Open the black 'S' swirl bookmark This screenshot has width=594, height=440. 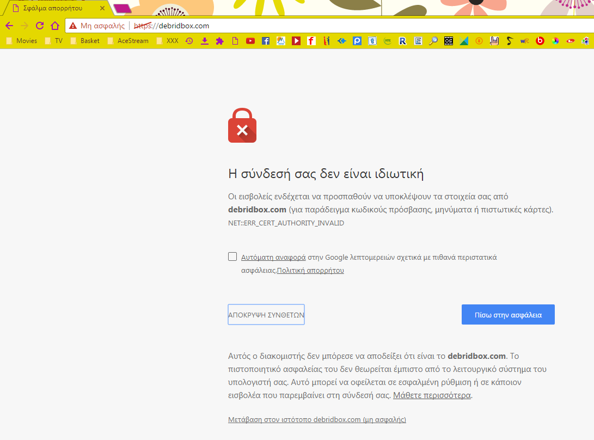(510, 41)
